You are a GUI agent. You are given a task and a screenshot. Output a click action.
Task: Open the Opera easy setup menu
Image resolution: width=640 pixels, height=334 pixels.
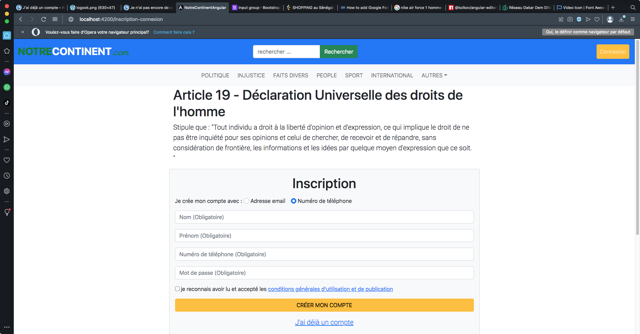(633, 19)
